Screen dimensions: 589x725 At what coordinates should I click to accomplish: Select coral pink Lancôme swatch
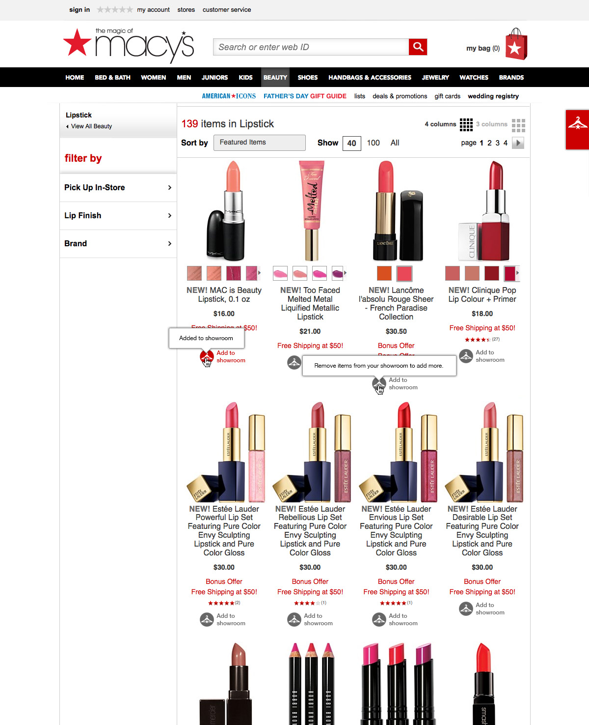(404, 273)
